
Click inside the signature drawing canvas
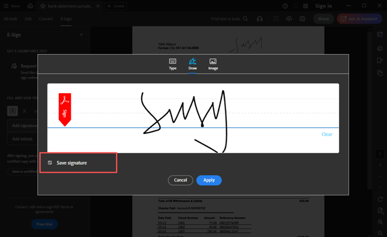click(x=193, y=118)
